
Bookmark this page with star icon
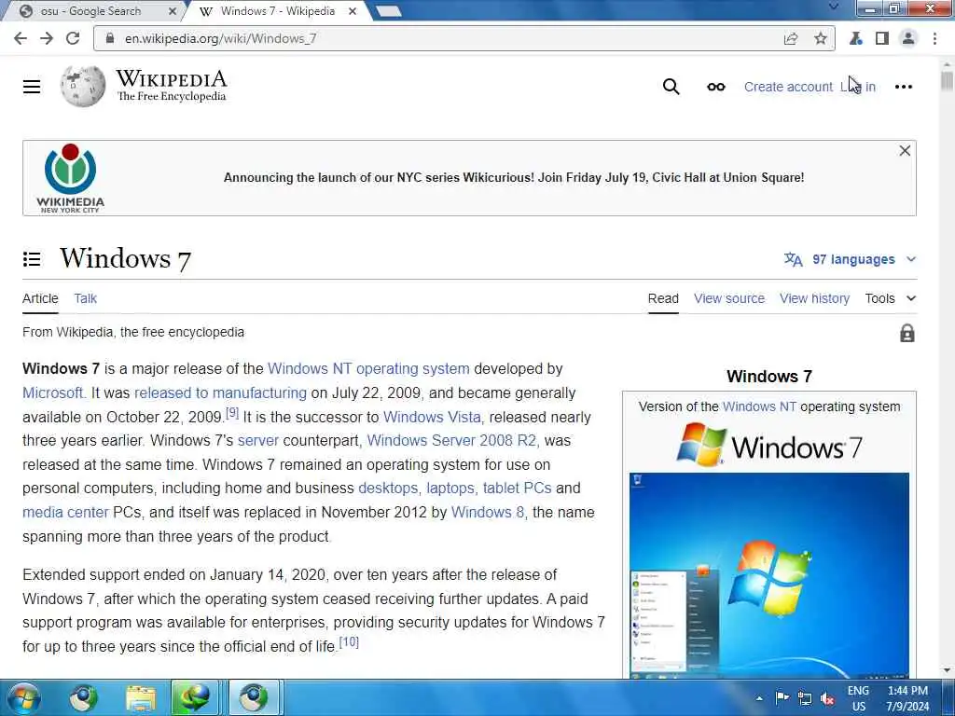[x=821, y=38]
